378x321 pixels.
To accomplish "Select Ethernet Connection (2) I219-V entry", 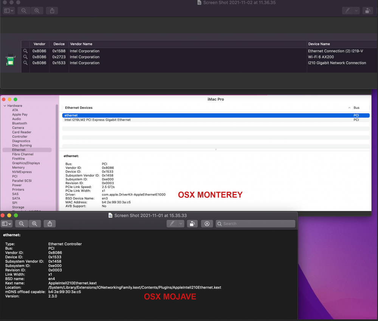I will 336,51.
